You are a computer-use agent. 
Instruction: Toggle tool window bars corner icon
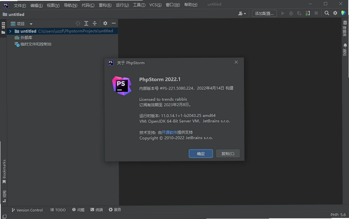[4, 216]
